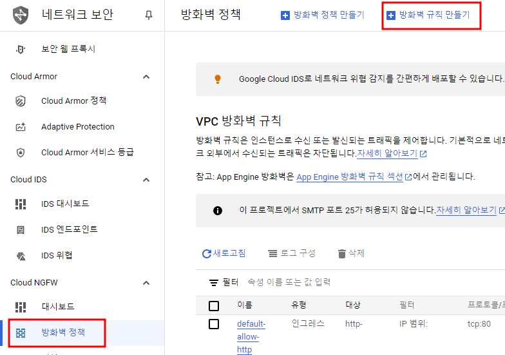This screenshot has width=505, height=355.
Task: Click 방화벽 규칙 만들기 button
Action: point(428,15)
